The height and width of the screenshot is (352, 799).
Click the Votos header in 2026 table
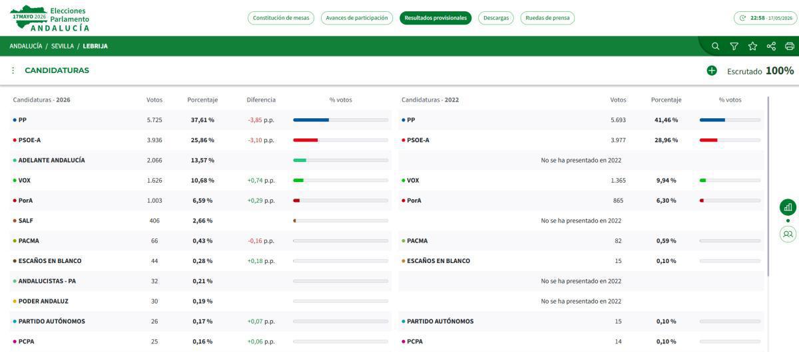click(154, 100)
